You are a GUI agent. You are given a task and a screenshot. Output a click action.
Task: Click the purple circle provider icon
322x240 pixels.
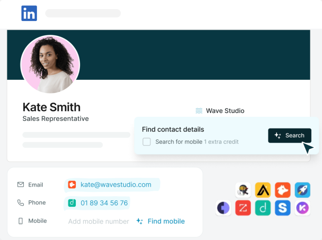tap(223, 208)
